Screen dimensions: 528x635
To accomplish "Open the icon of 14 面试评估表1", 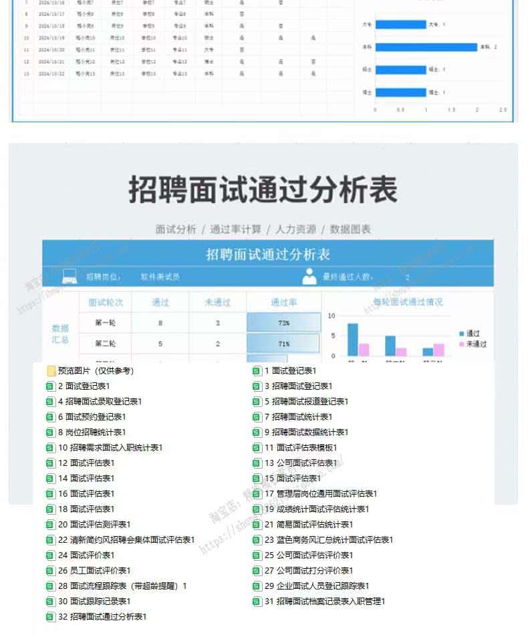I will click(x=50, y=479).
